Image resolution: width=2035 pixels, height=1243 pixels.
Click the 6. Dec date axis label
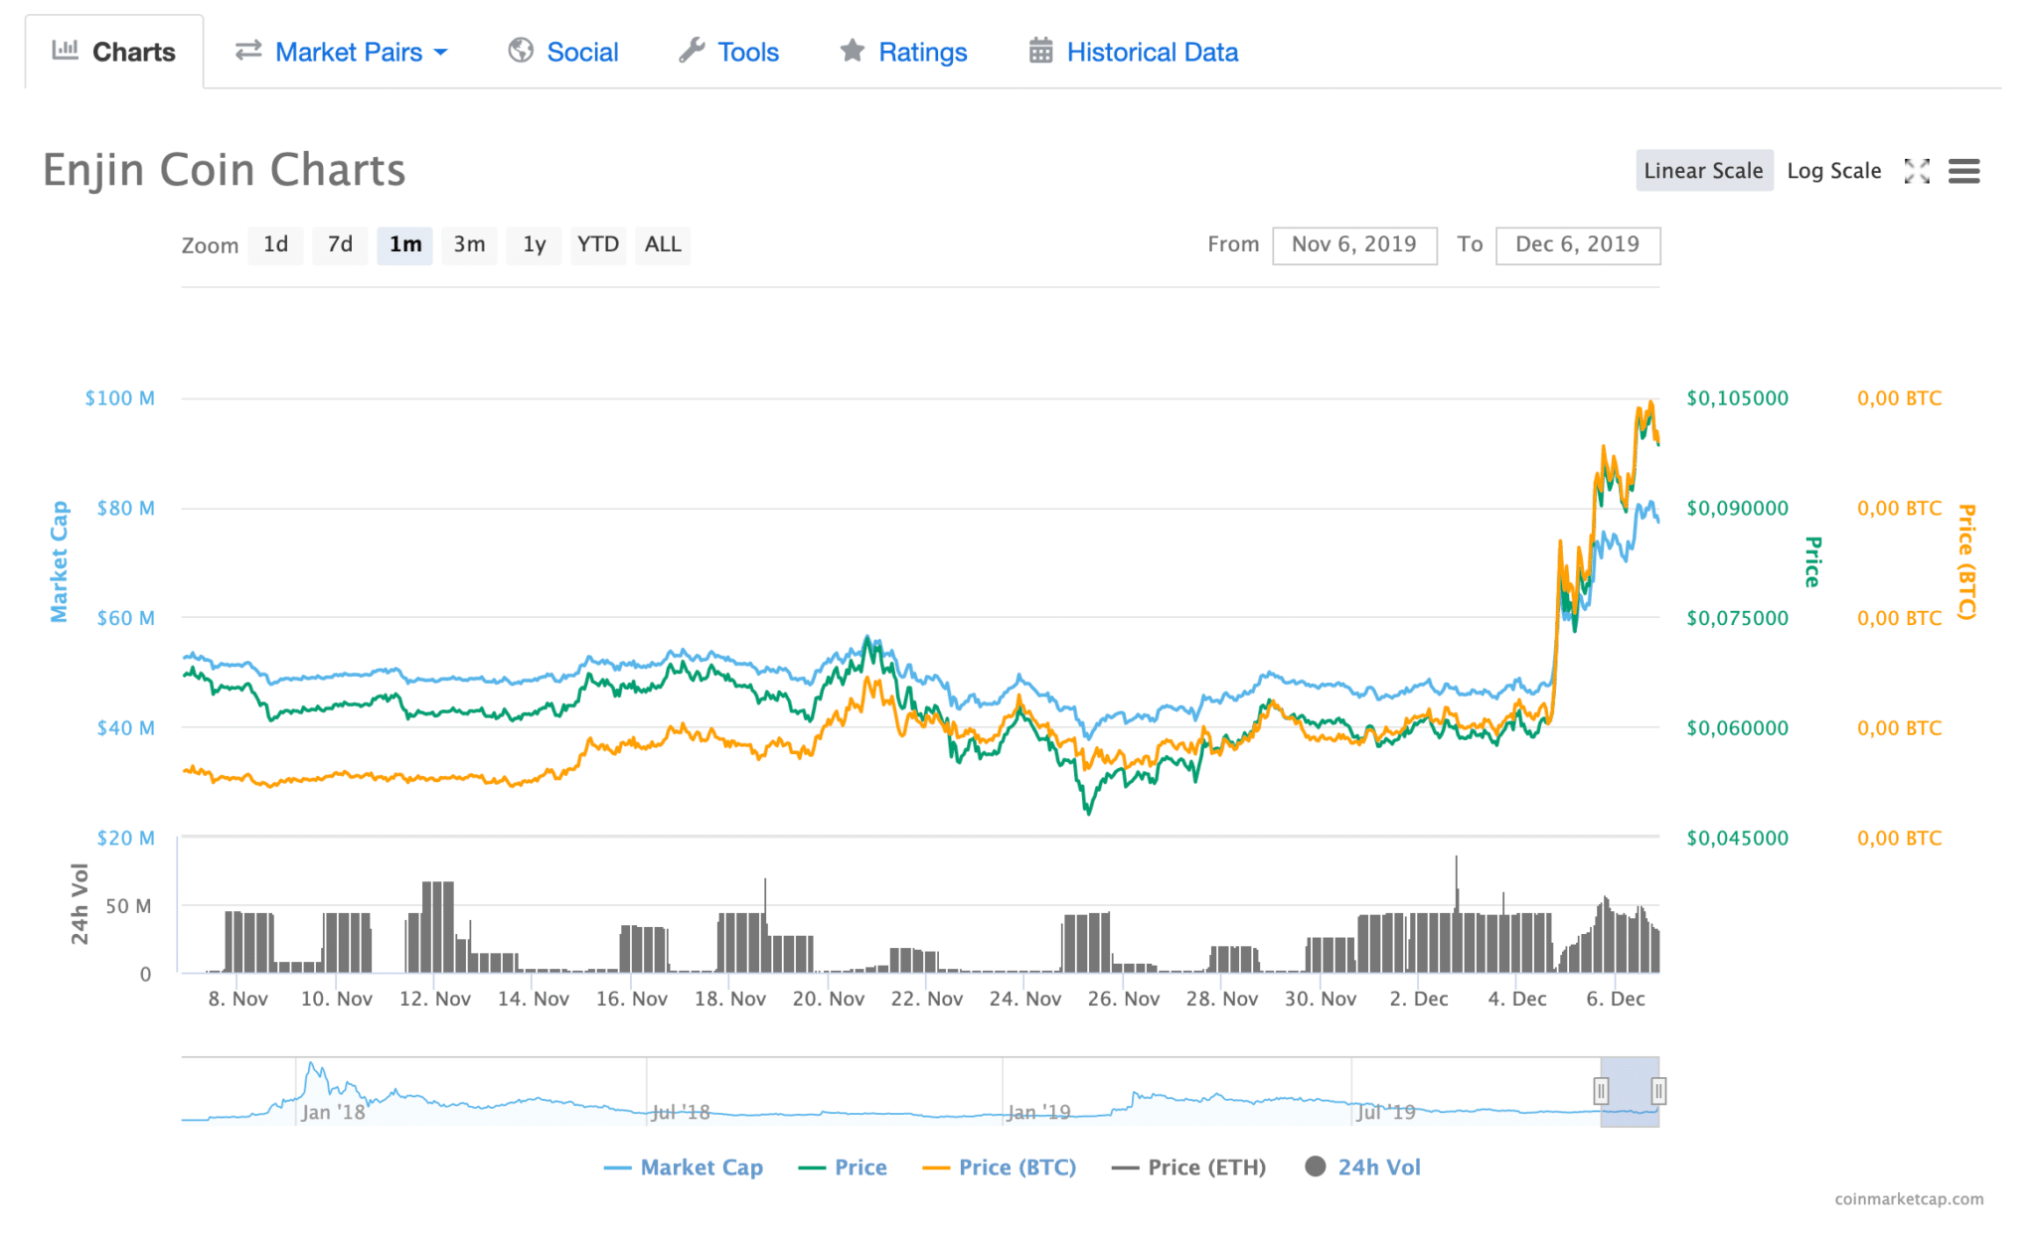click(x=1615, y=999)
